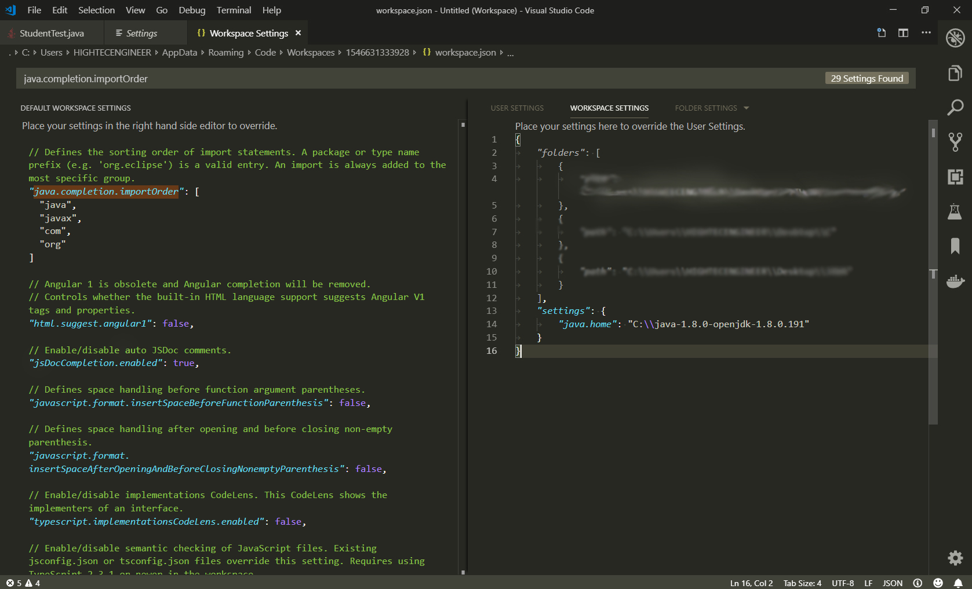Click the "jsDocCompletion.enabled" setting key
The image size is (972, 589).
(x=96, y=363)
